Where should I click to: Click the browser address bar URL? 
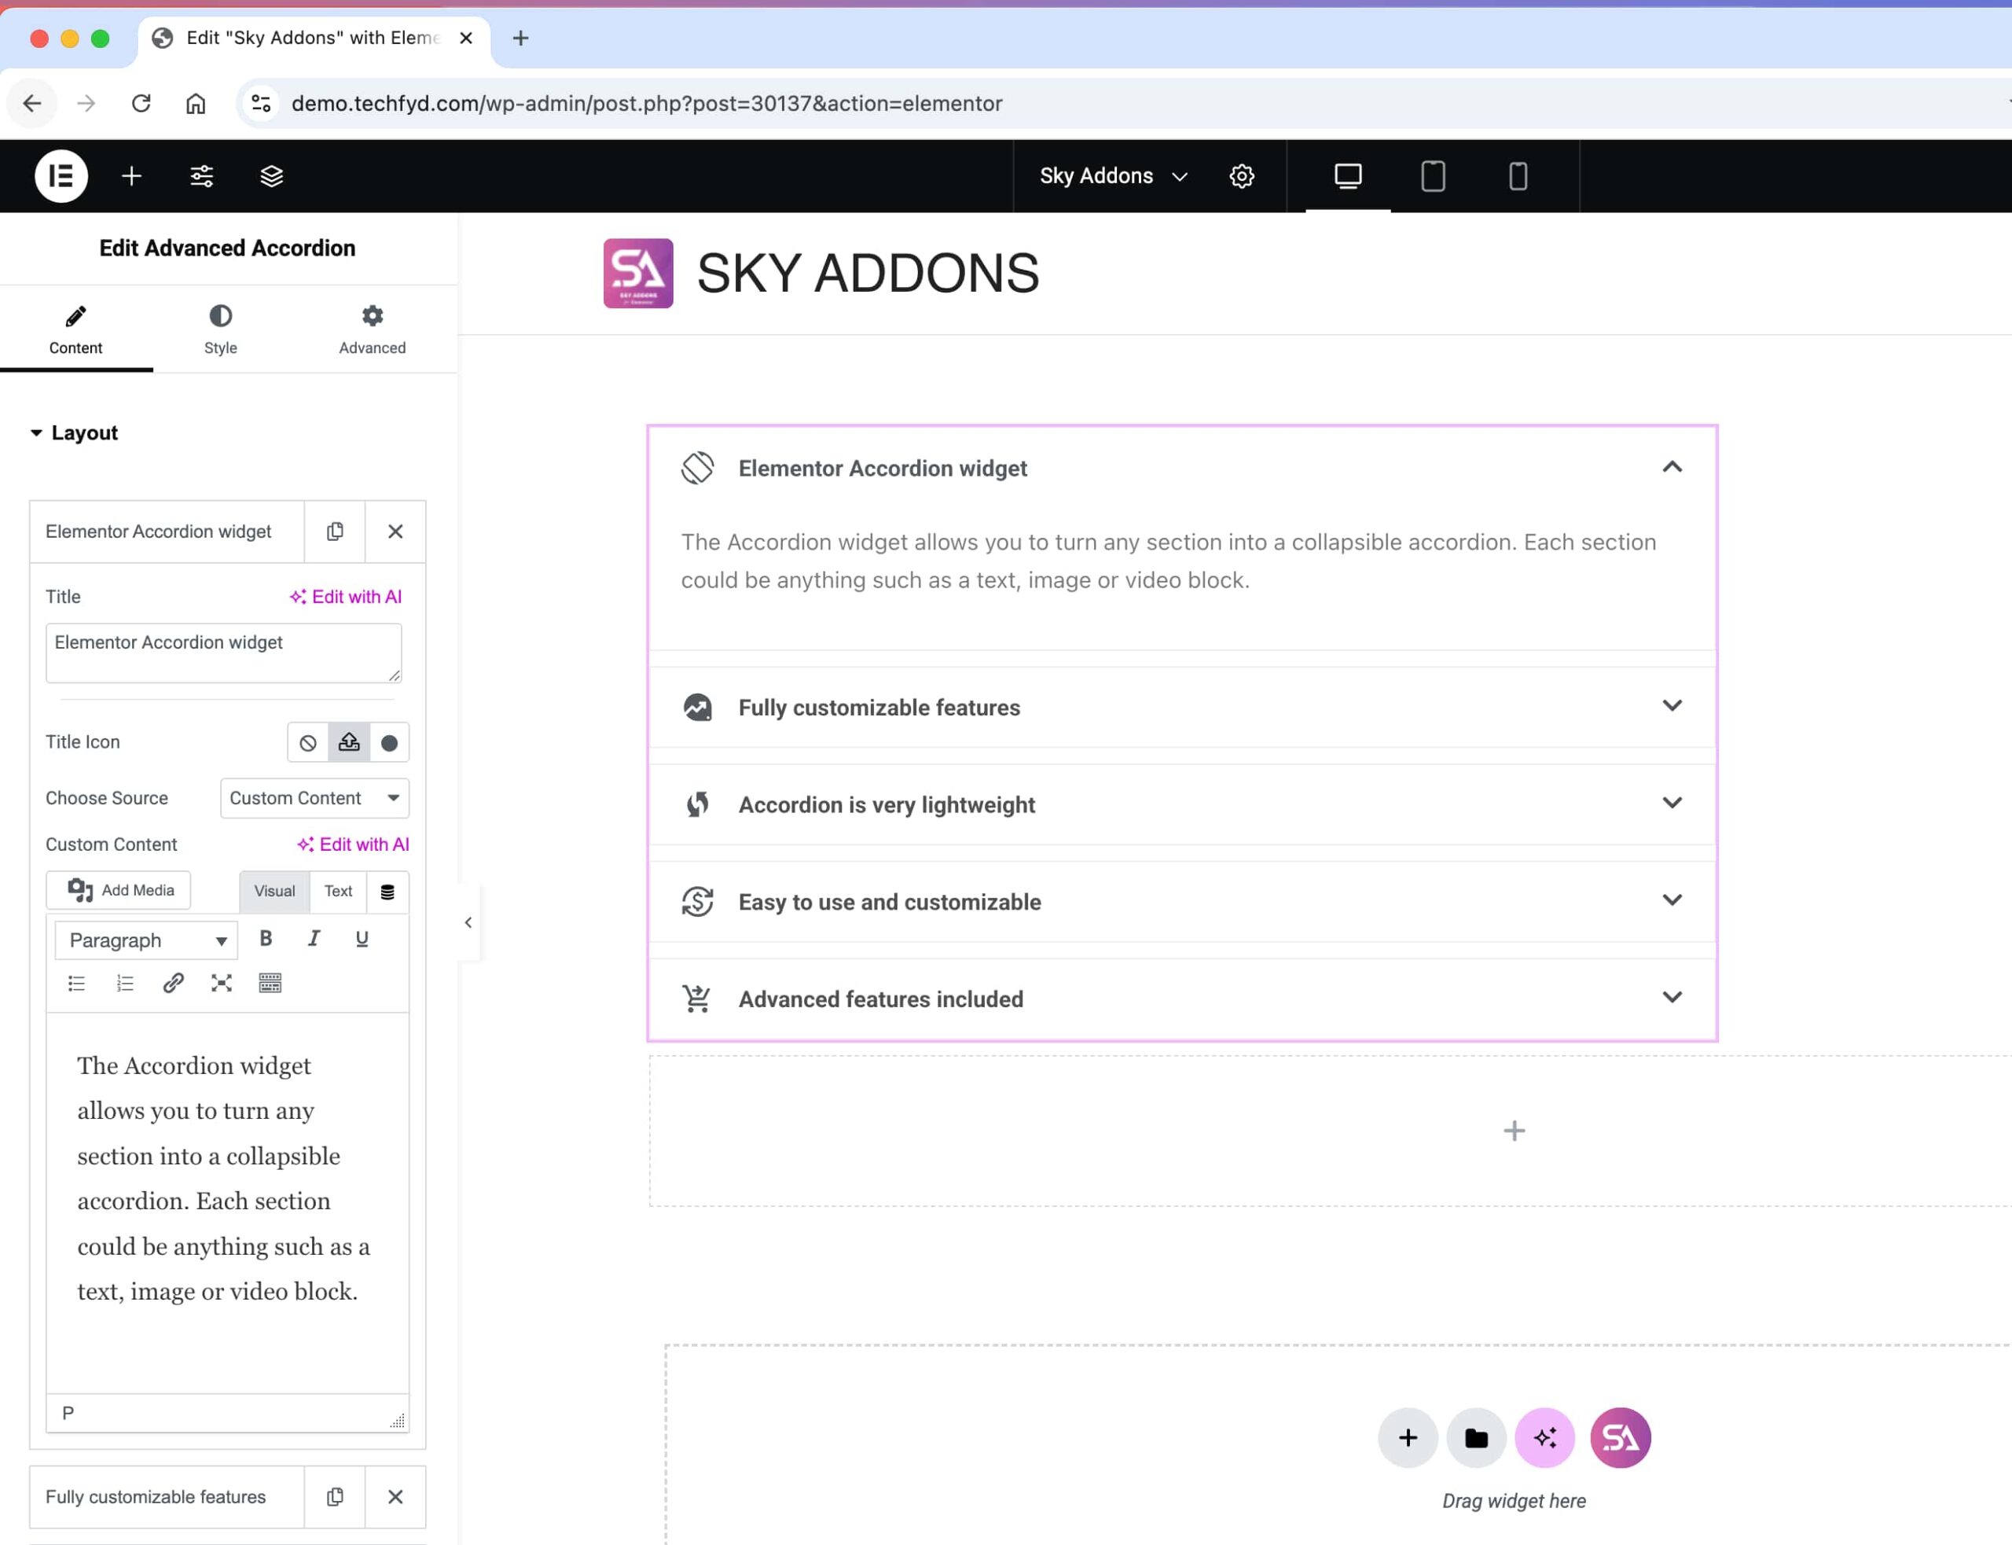tap(646, 103)
